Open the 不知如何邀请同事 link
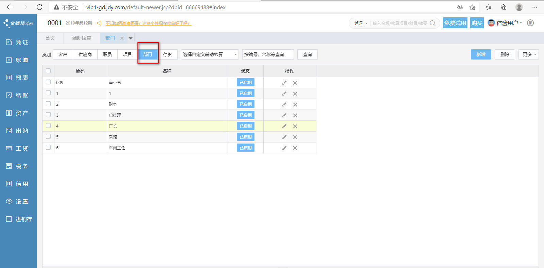The height and width of the screenshot is (268, 544). coord(148,23)
